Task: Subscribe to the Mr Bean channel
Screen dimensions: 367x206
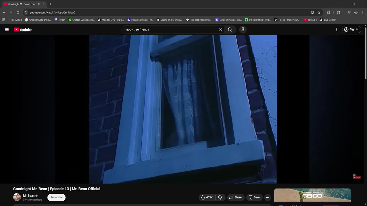Action: click(x=56, y=197)
